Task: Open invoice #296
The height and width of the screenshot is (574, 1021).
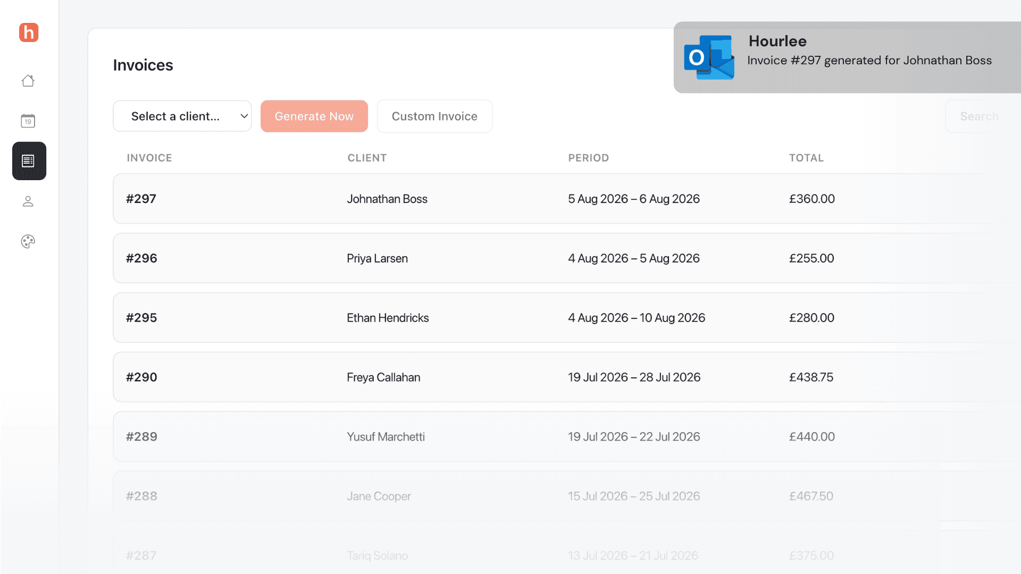Action: tap(141, 258)
